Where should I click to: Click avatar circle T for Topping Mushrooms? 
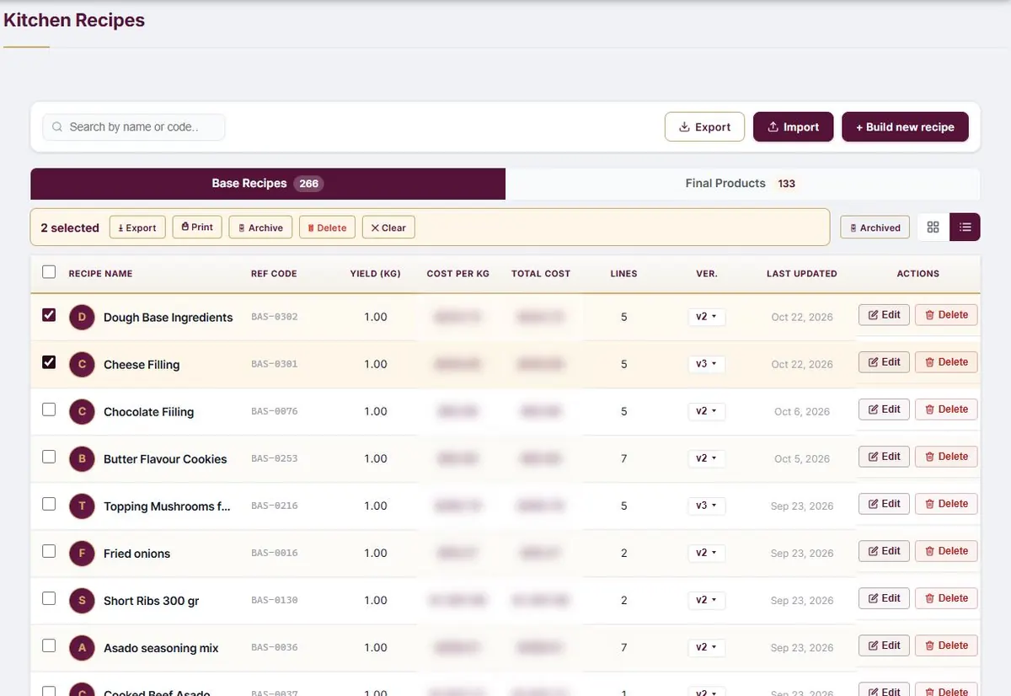82,506
